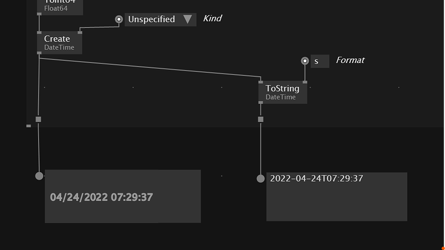Click the Unspecified enum value text
The width and height of the screenshot is (445, 250).
tap(151, 19)
